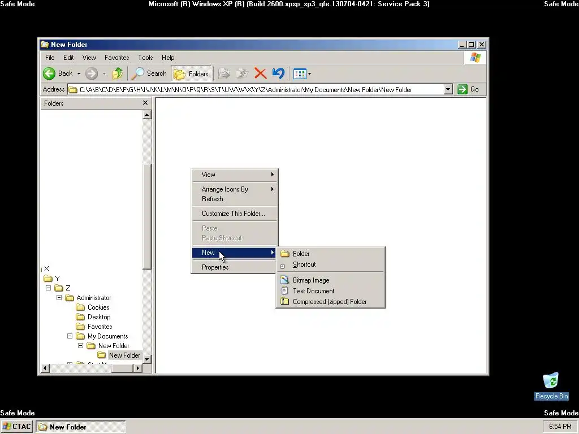Select My Documents in the tree
The image size is (579, 434).
(x=107, y=336)
